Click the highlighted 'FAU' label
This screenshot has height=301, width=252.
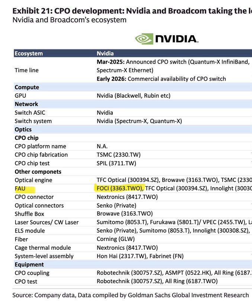pyautogui.click(x=20, y=189)
